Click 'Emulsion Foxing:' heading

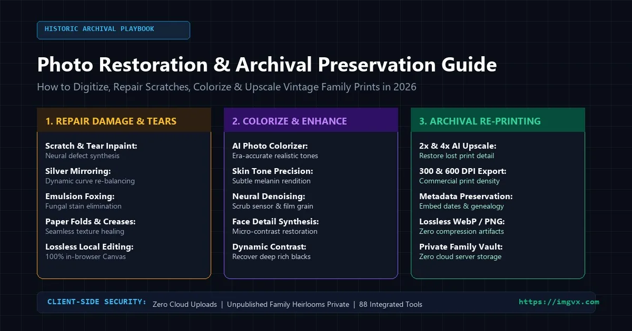point(80,196)
